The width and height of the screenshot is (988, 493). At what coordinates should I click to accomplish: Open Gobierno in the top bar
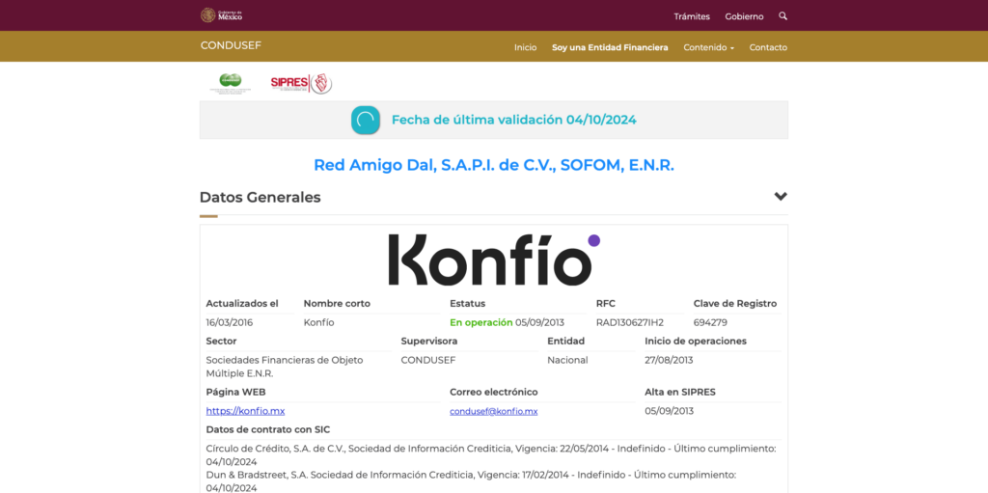pos(744,16)
